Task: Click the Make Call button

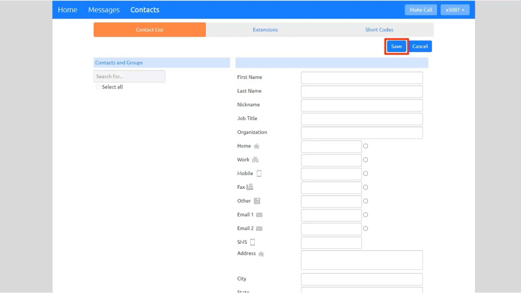Action: (x=421, y=10)
